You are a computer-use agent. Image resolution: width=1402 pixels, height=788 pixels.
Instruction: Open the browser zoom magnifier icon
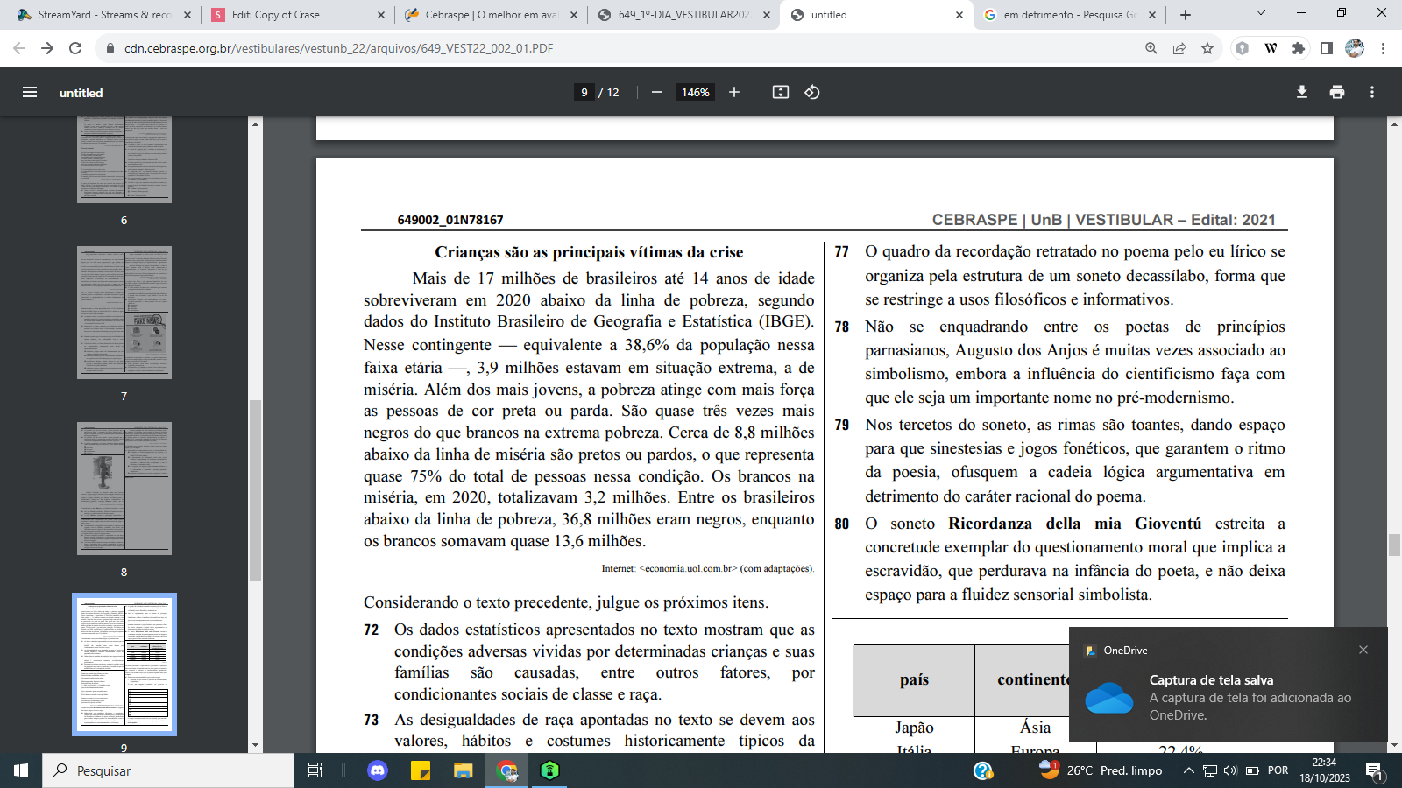pos(1151,48)
